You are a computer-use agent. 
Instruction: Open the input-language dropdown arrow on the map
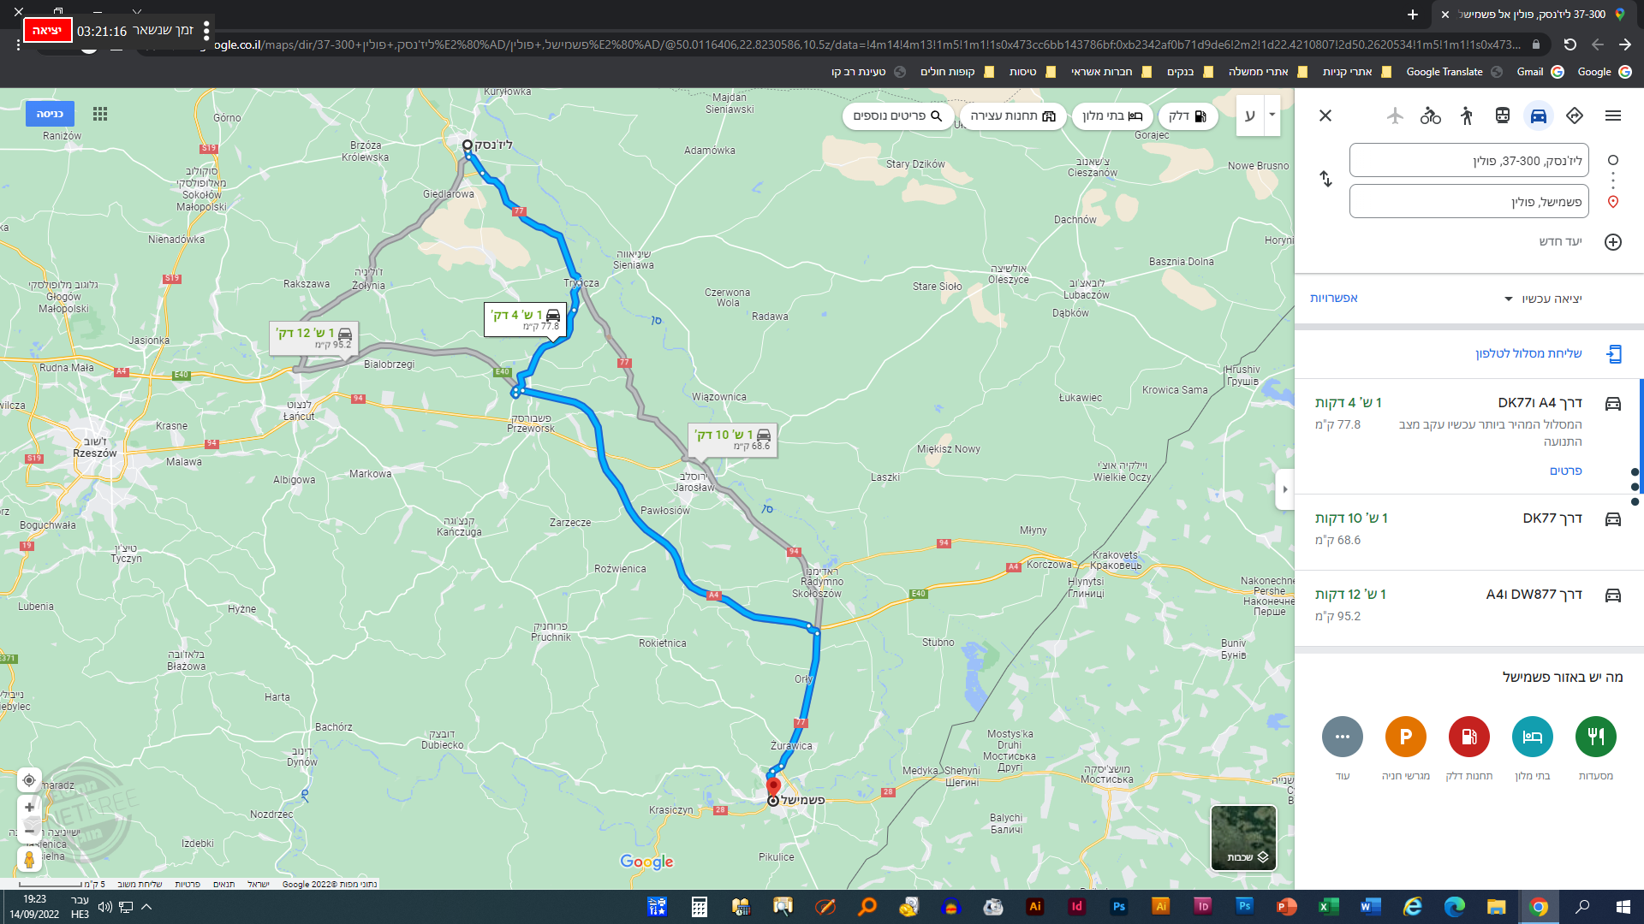tap(1272, 115)
